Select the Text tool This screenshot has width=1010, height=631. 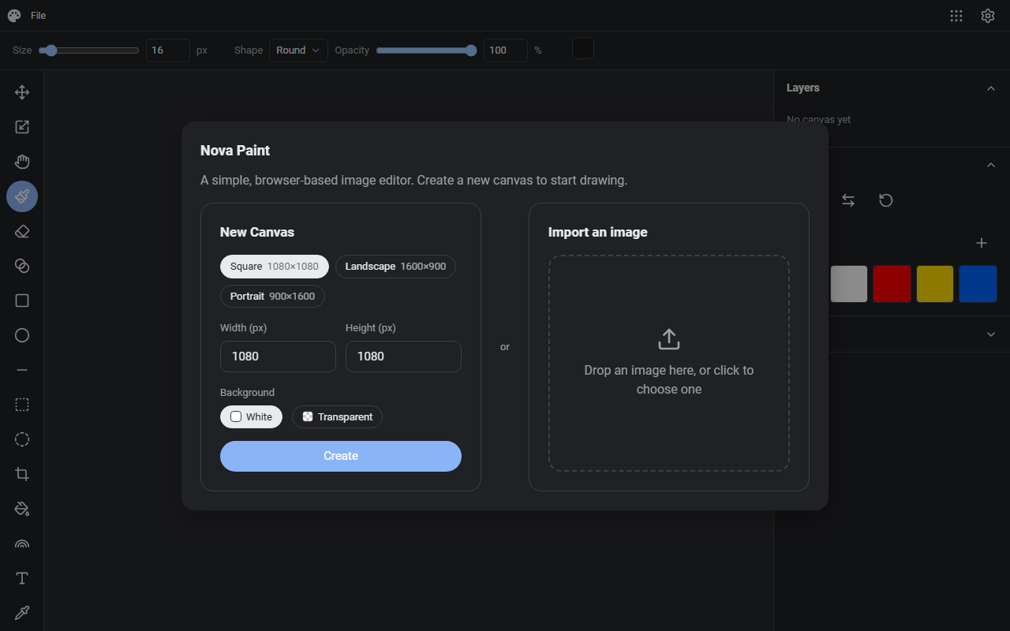click(x=22, y=578)
